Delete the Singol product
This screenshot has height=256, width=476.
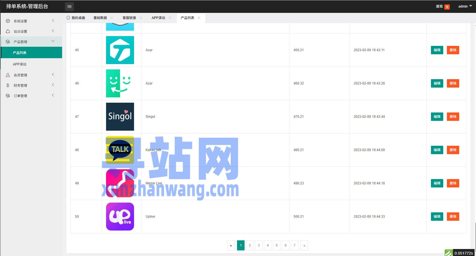(x=453, y=117)
